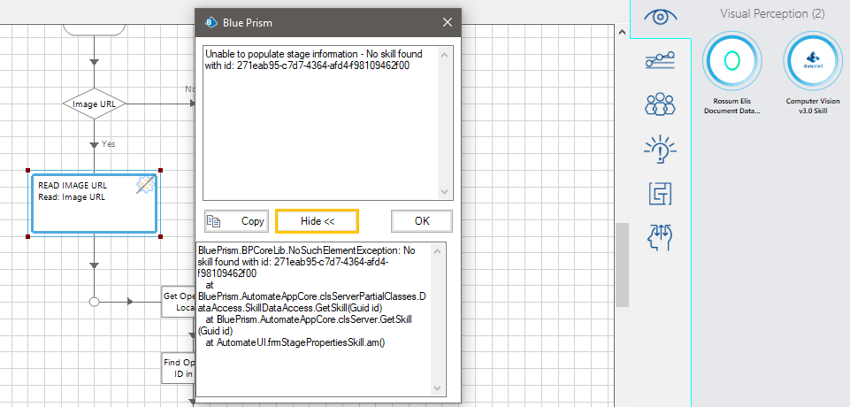Open the Planning and Sequencing category icon
The image size is (850, 407).
[660, 61]
